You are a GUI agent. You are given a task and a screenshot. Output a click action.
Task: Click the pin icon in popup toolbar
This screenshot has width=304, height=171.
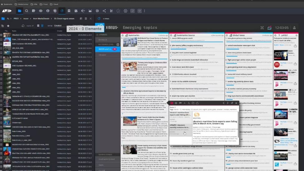tap(232, 103)
